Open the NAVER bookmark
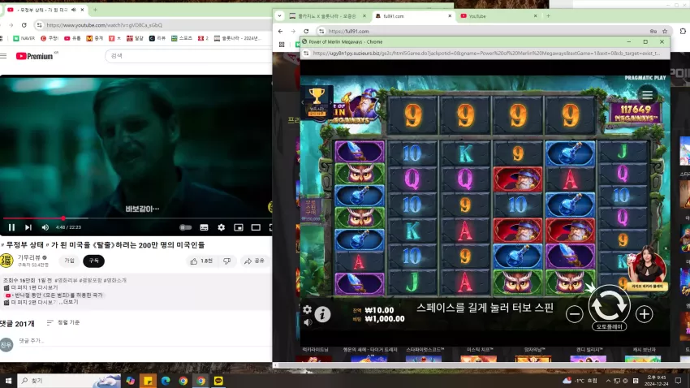690x388 pixels. 24,38
